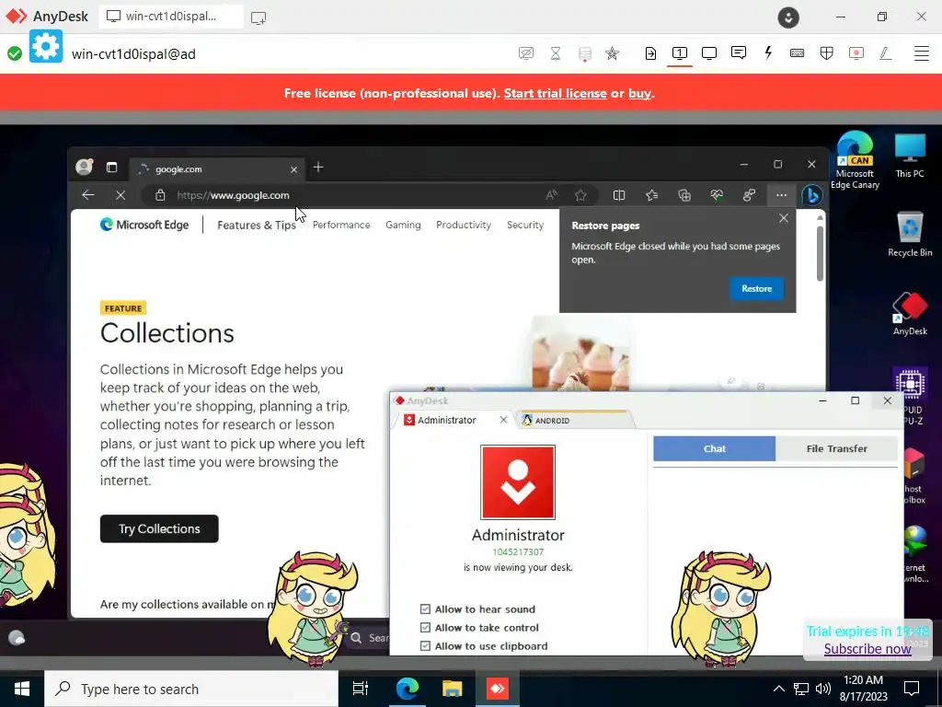The image size is (942, 707).
Task: Open display settings monitor icon
Action: 709,53
